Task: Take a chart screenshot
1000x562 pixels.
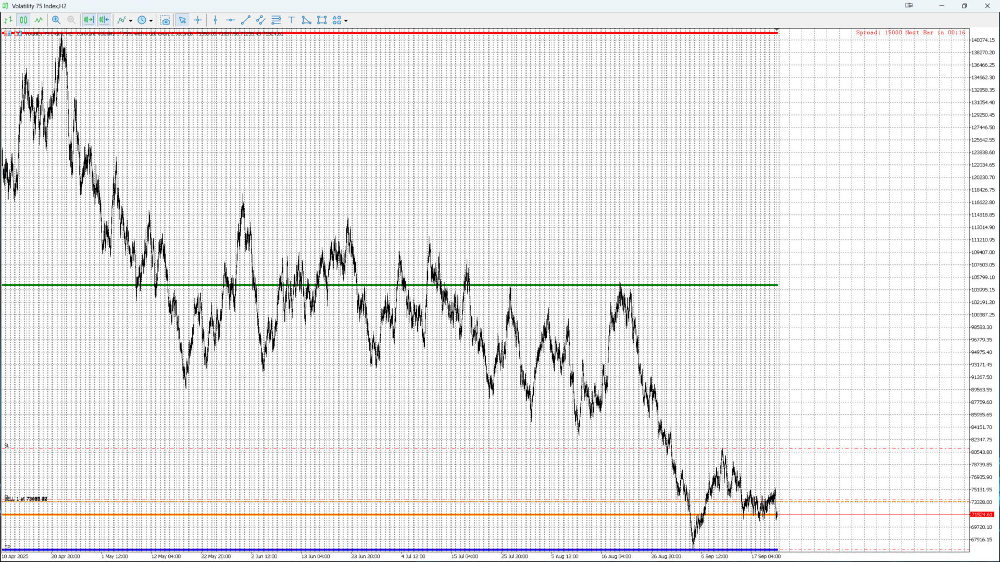Action: click(x=165, y=20)
